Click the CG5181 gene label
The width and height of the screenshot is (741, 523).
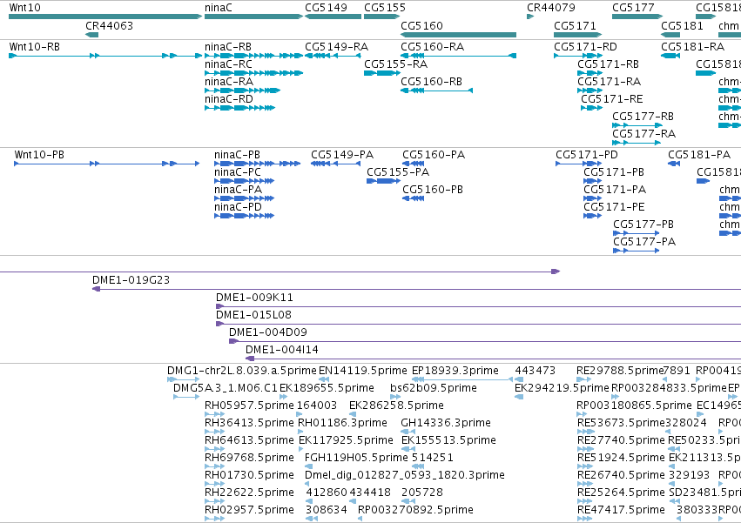coord(683,25)
